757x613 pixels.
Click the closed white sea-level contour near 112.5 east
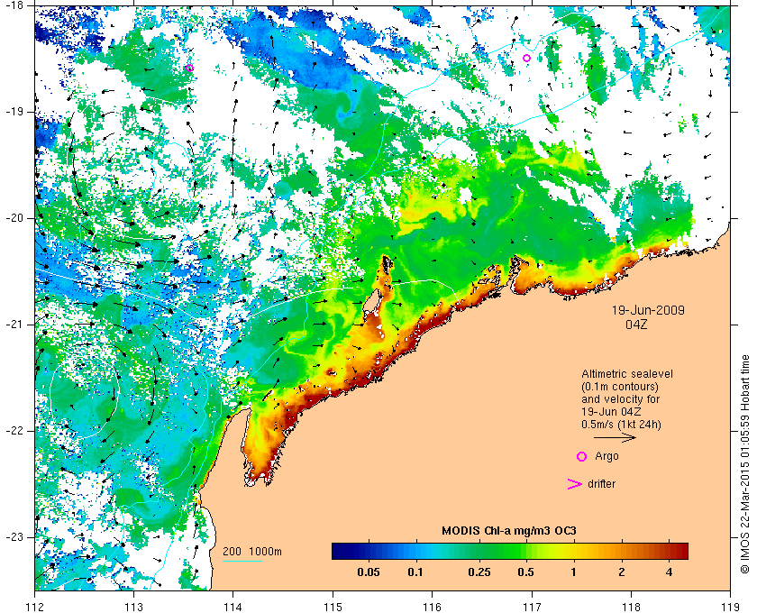(85, 398)
